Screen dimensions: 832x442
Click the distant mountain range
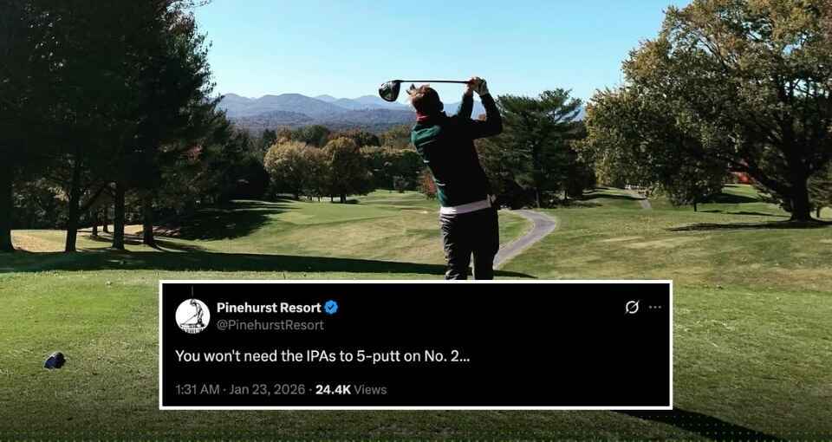318,110
